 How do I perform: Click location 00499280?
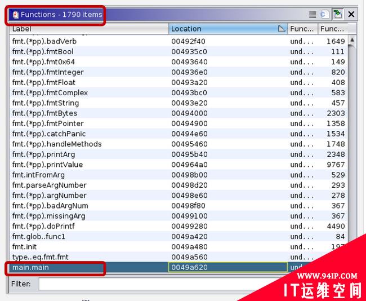click(x=189, y=227)
